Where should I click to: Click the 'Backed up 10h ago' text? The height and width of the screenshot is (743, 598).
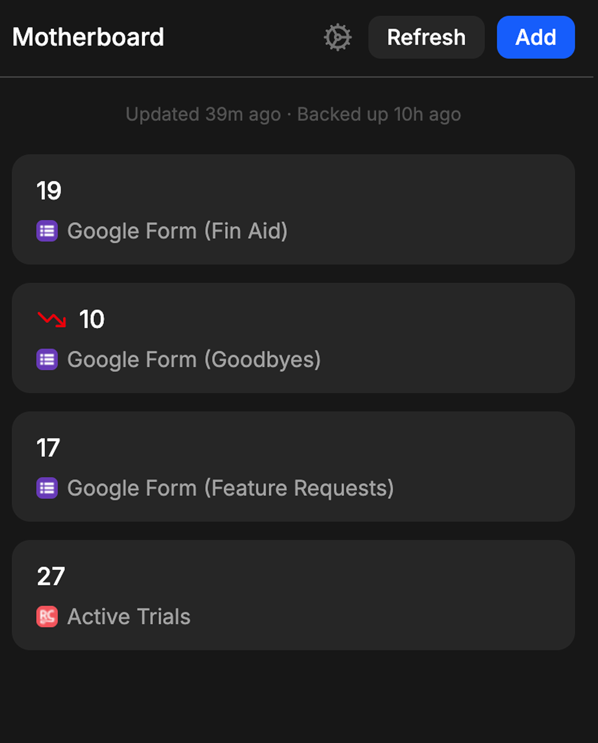click(x=379, y=114)
